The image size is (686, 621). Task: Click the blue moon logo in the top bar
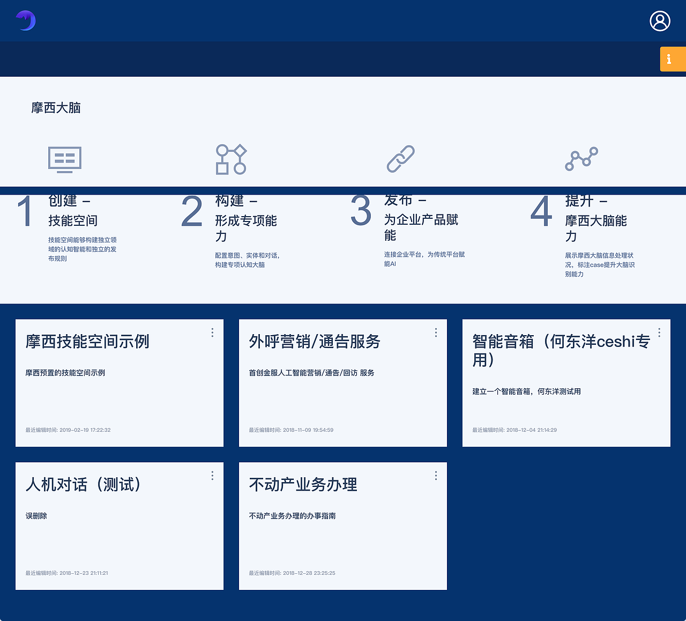(25, 20)
